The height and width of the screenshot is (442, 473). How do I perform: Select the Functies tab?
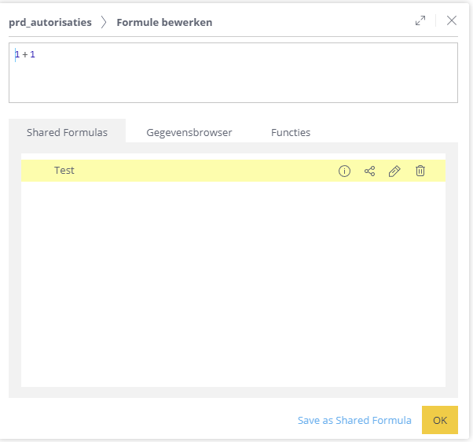291,132
